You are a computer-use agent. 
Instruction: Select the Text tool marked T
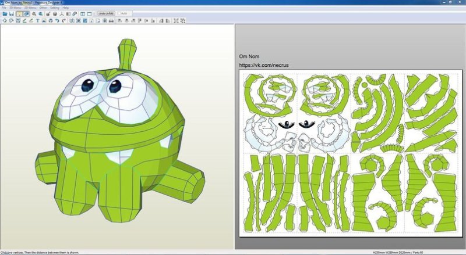click(x=37, y=21)
